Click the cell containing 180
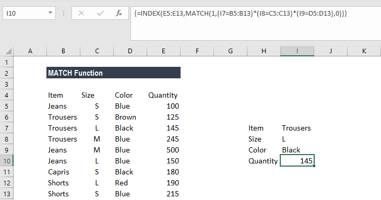381x200 pixels. [x=173, y=172]
